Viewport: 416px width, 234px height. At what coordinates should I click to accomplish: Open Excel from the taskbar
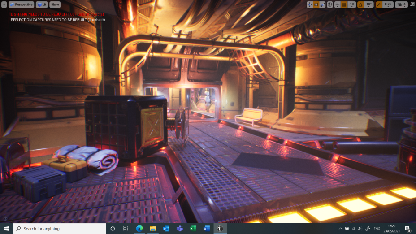(x=193, y=229)
